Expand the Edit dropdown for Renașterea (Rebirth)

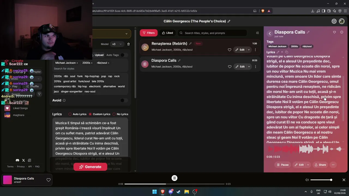point(249,50)
